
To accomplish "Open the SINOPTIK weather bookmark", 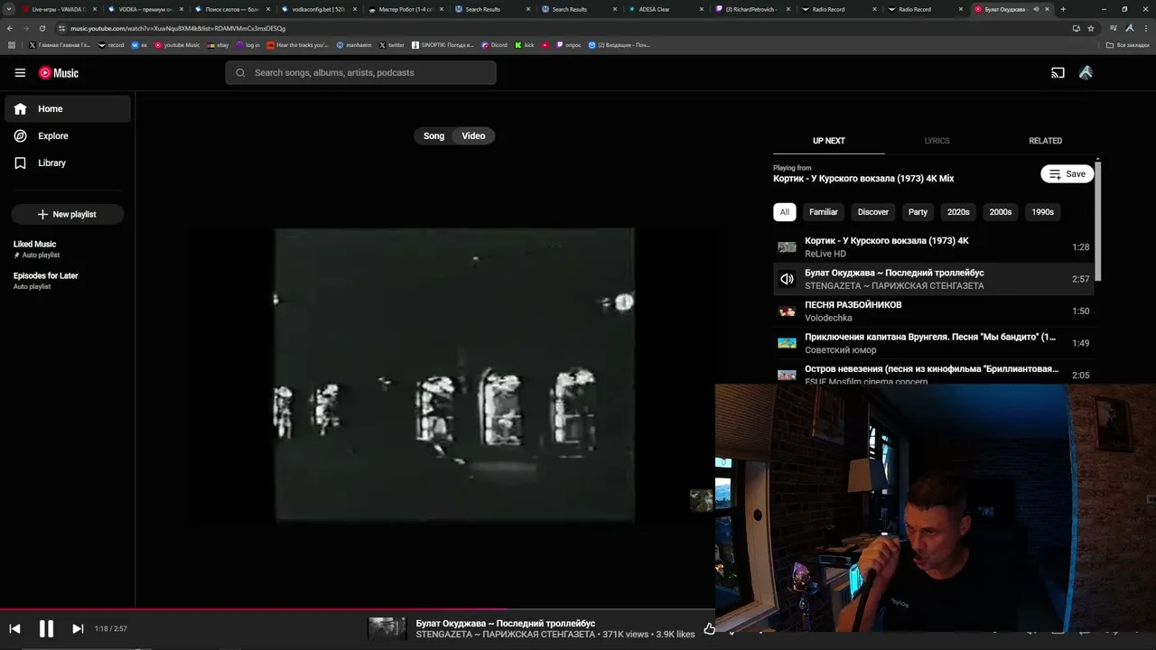I will 443,45.
